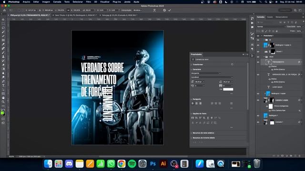Screen dimensions: 305x171
Task: Reset transform icon in Properties panel
Action: (x=232, y=65)
